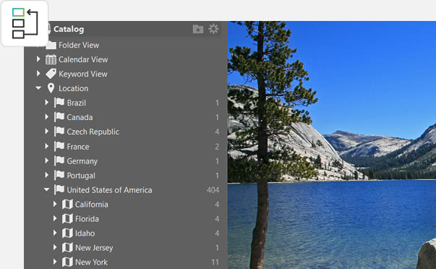This screenshot has height=269, width=436.
Task: Expand the Florida state node
Action: tap(55, 218)
